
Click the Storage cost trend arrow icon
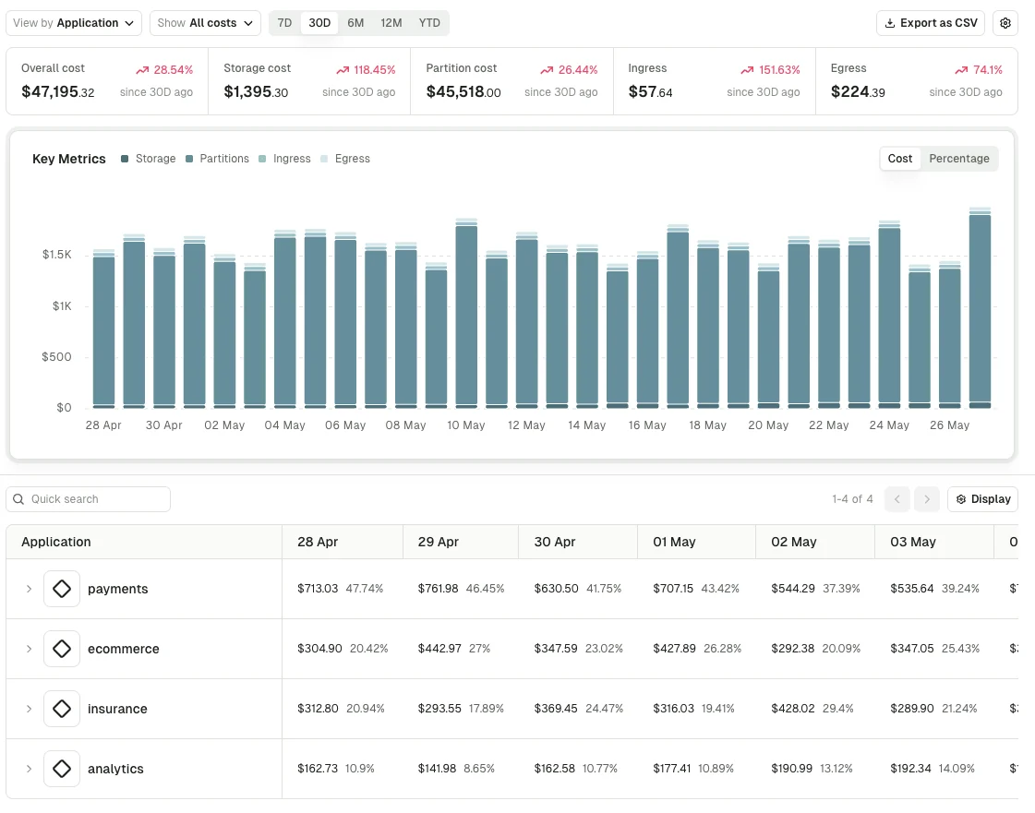coord(343,70)
